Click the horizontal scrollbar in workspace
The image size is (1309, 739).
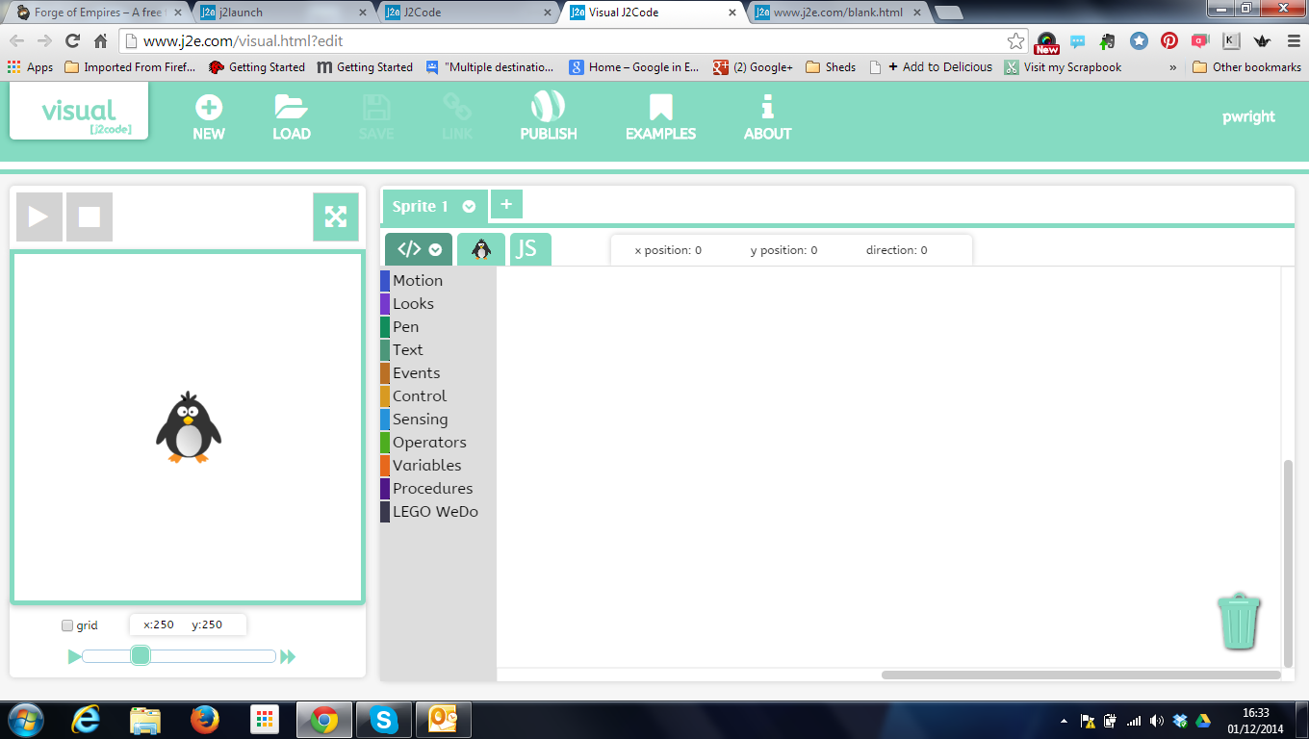[1081, 675]
